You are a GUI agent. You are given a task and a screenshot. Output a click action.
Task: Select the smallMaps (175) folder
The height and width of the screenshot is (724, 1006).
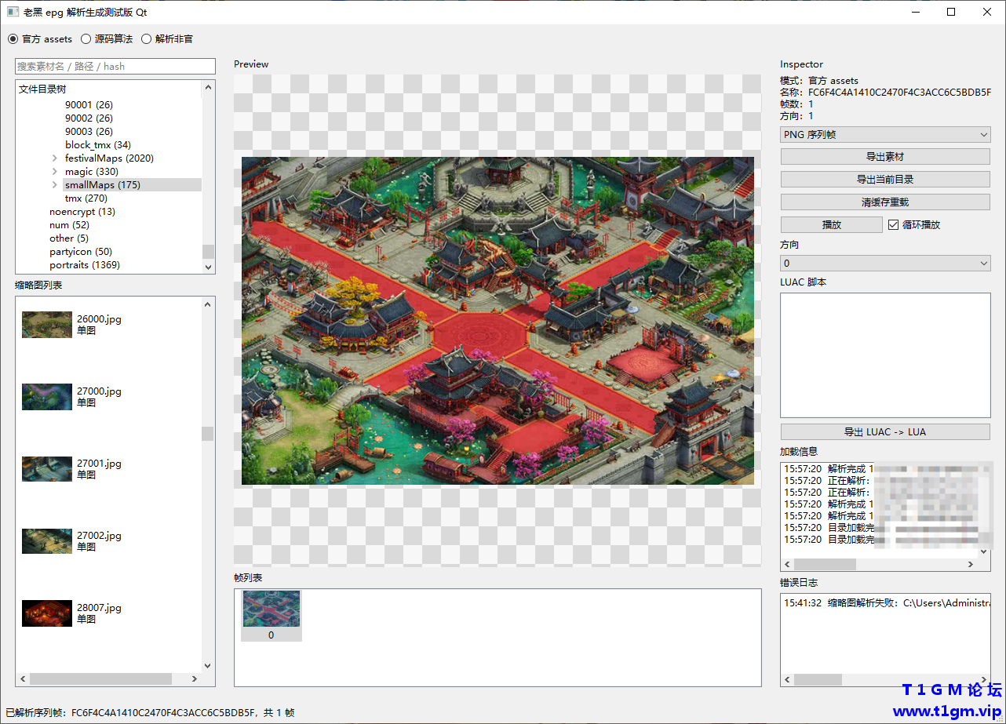[x=103, y=185]
